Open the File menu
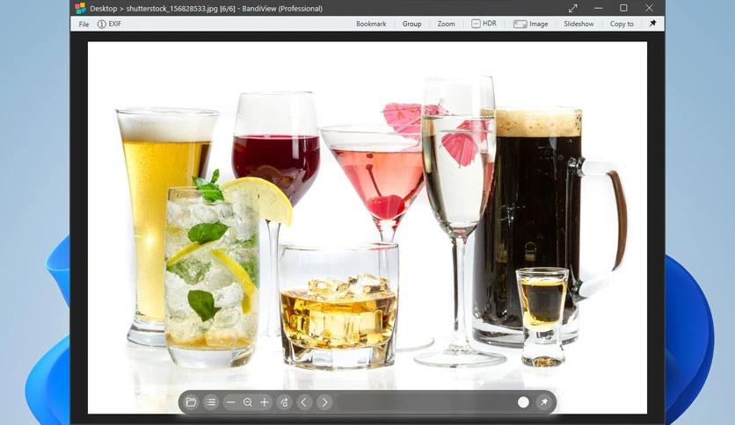This screenshot has height=425, width=735. click(x=84, y=24)
